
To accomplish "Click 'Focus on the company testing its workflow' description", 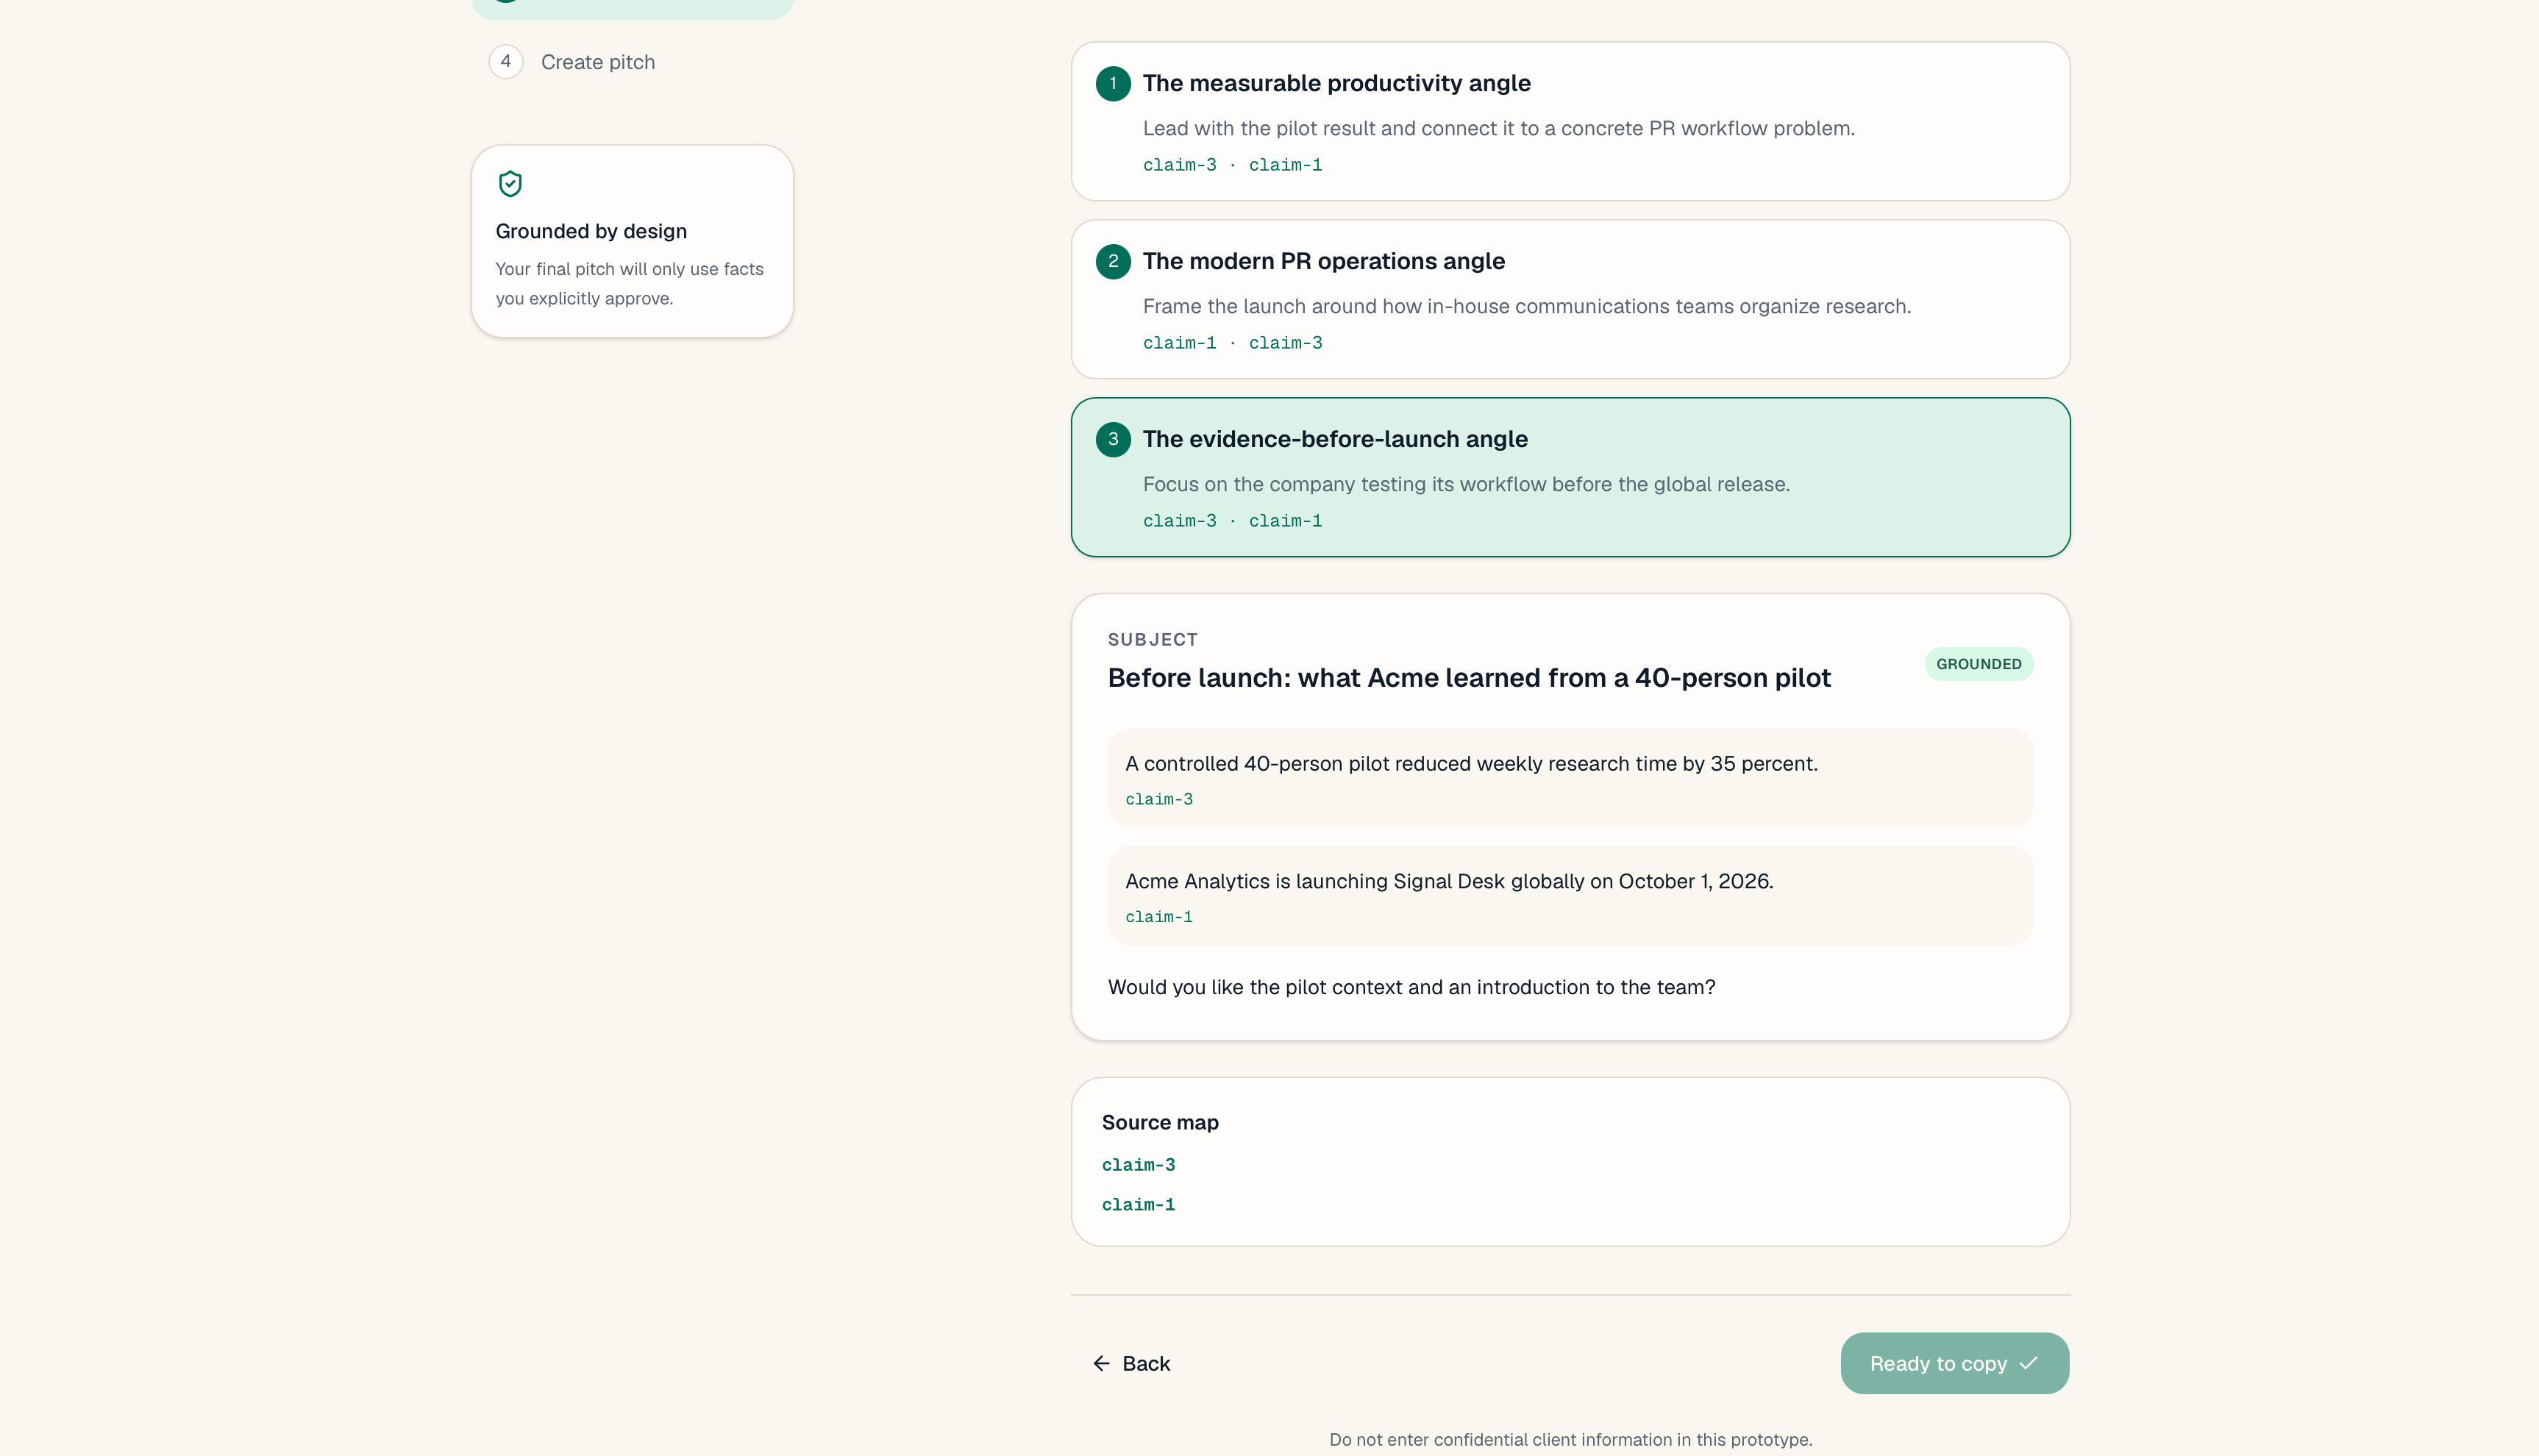I will pos(1466,485).
